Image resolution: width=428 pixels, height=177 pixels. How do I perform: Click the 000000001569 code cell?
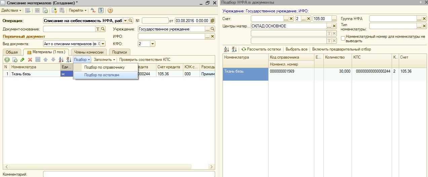point(291,71)
